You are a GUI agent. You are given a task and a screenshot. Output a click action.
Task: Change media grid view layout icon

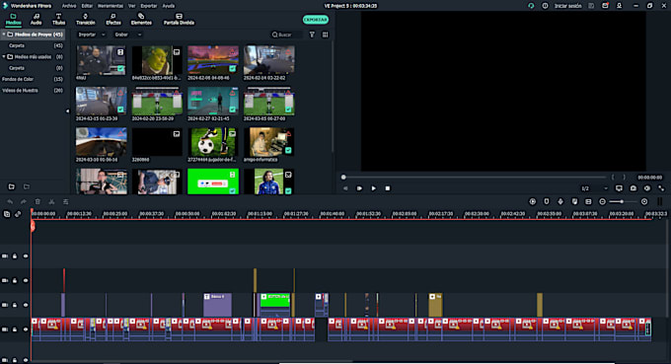pyautogui.click(x=326, y=35)
